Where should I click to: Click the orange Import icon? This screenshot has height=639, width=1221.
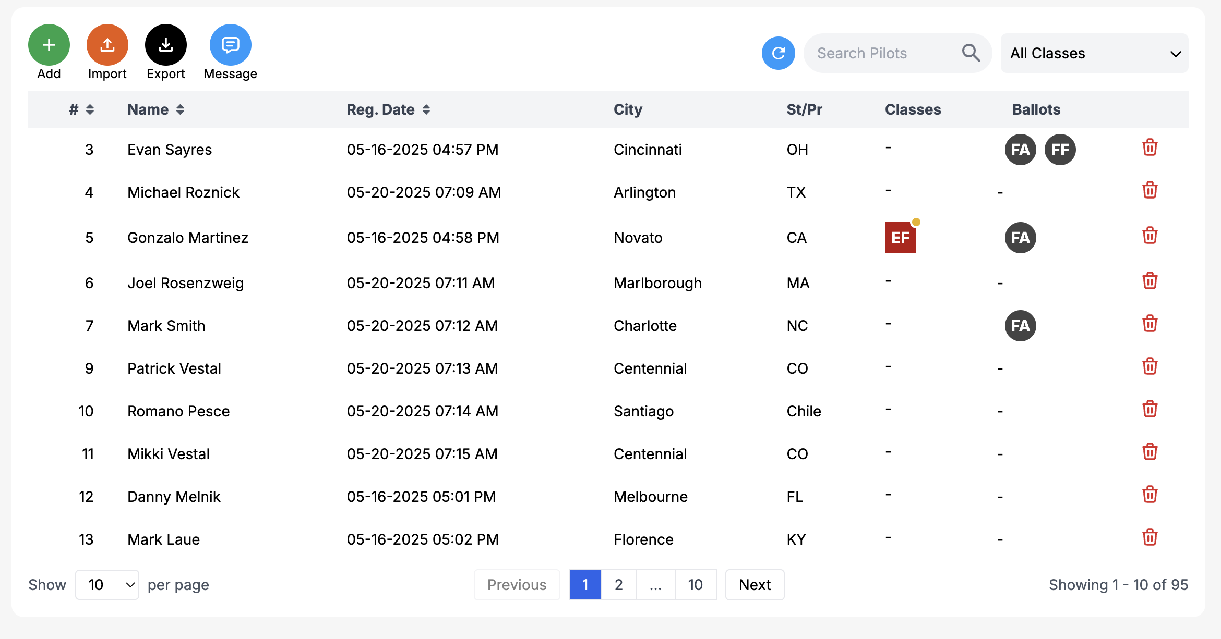pyautogui.click(x=107, y=45)
